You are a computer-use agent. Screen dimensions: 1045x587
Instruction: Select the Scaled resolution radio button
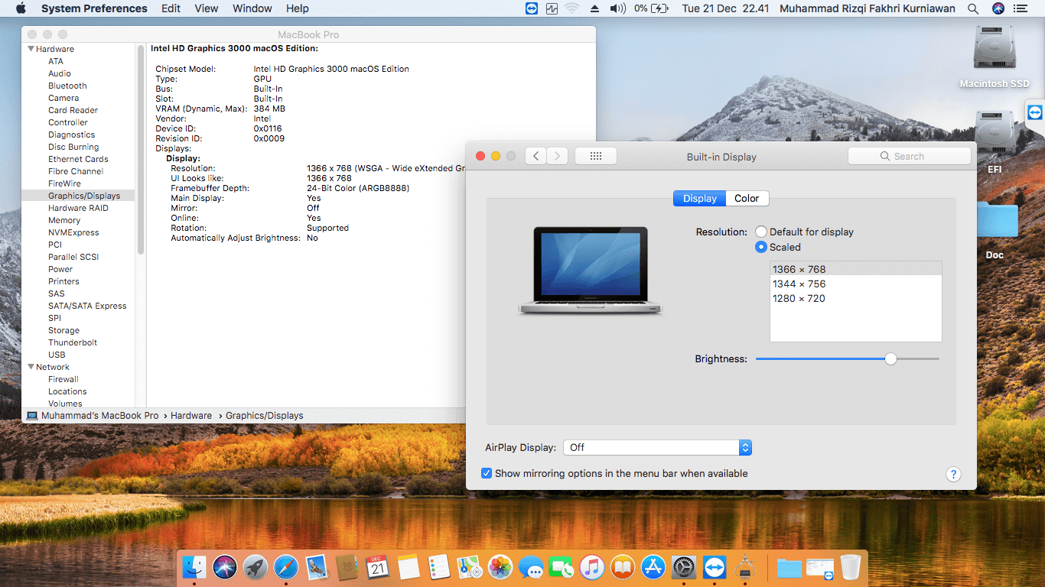761,247
